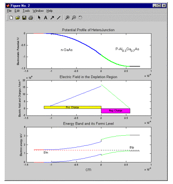
Task: Open the Window menu
Action: coord(38,11)
